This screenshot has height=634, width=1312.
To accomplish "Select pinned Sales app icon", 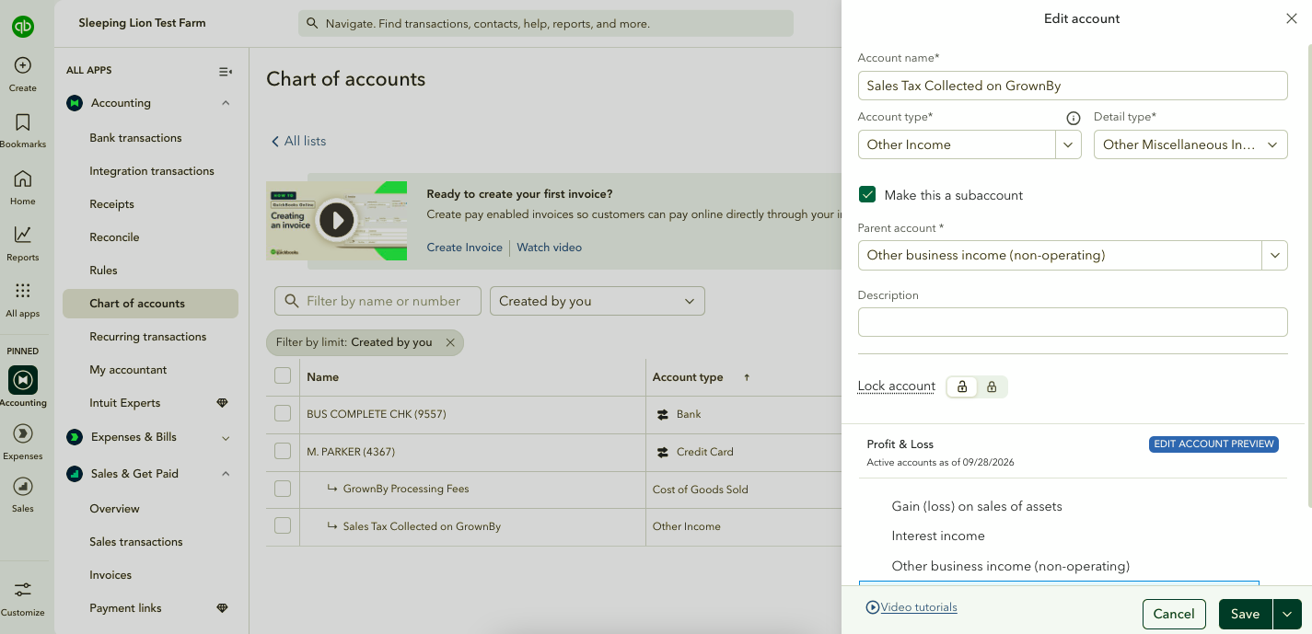I will pos(23,486).
